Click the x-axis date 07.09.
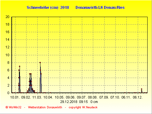152x114 pixels. tap(104, 97)
